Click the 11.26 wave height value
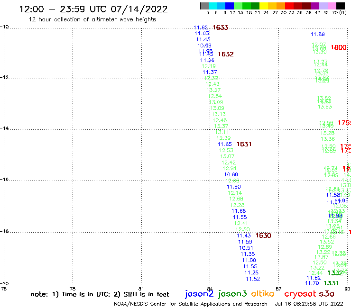 click(x=207, y=60)
